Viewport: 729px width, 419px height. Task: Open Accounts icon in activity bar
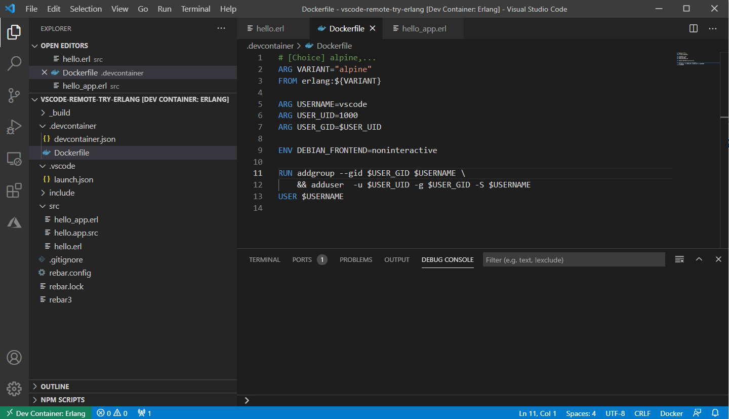point(14,357)
